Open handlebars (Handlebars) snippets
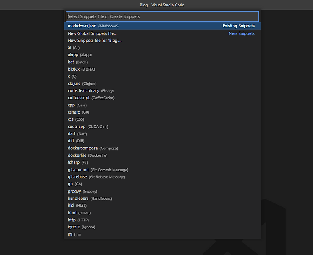The height and width of the screenshot is (255, 313). (x=90, y=198)
